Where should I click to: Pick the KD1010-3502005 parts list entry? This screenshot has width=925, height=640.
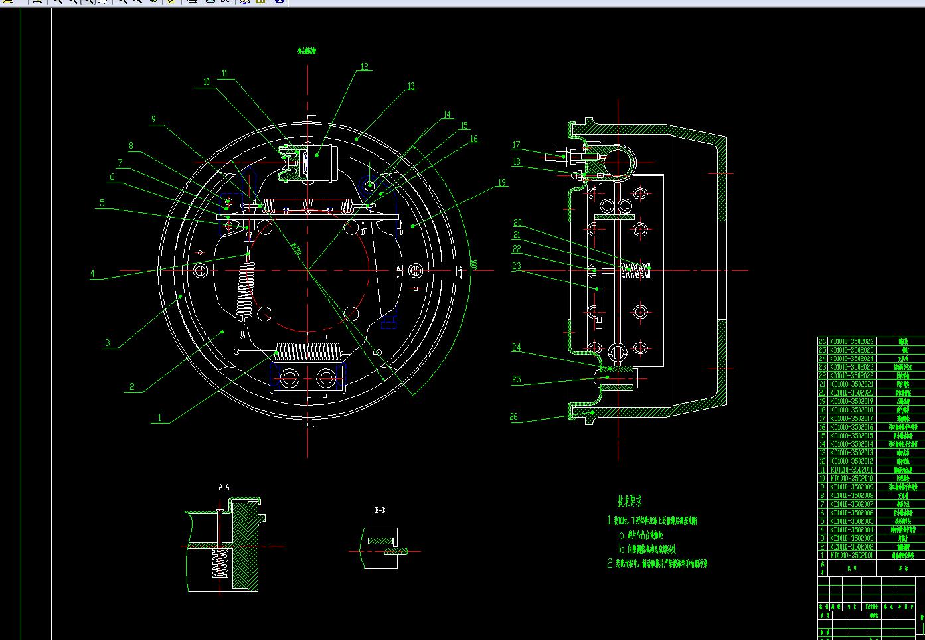(851, 521)
